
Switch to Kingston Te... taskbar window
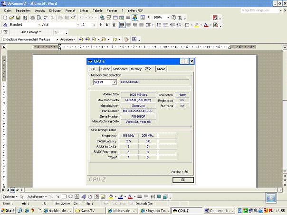pos(154,211)
